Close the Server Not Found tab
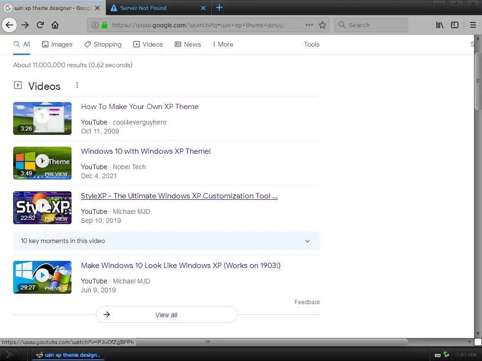This screenshot has height=361, width=482. [x=203, y=8]
